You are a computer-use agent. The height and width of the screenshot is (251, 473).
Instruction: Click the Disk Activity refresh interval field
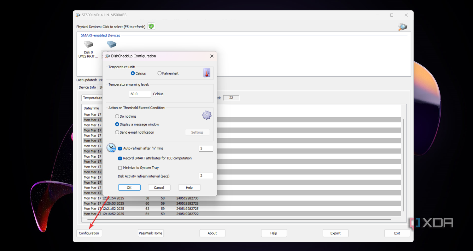point(206,176)
